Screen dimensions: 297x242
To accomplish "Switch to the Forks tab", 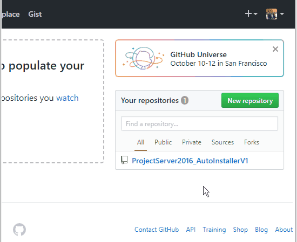I will 251,142.
